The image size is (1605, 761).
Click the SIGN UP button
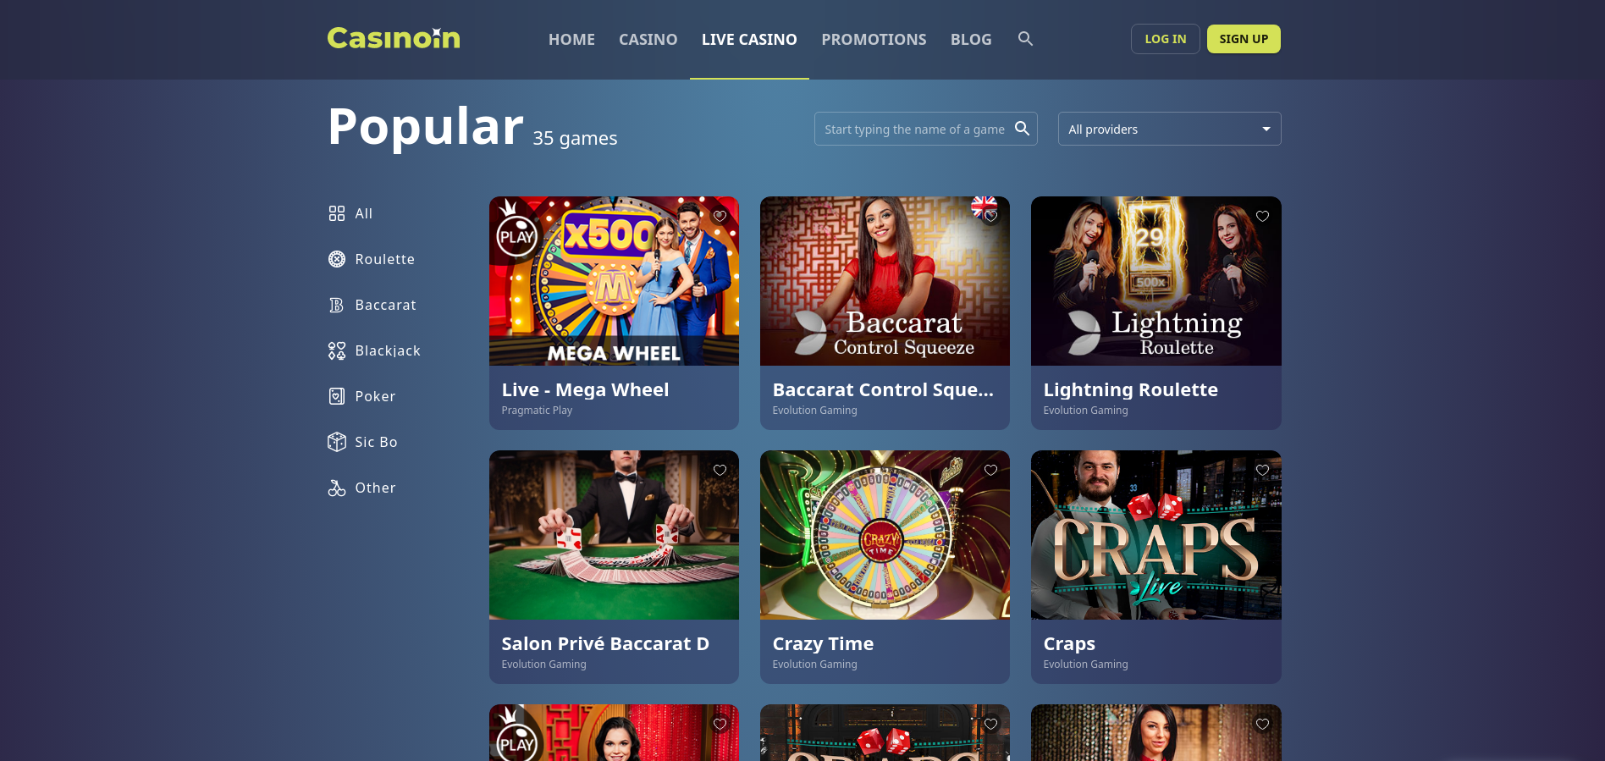click(1244, 39)
